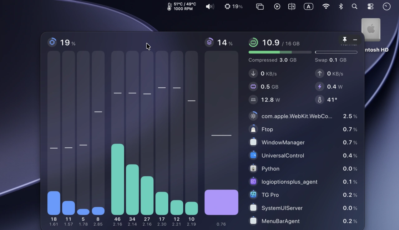The width and height of the screenshot is (399, 230).
Task: Select the SystemUIServer process name
Action: click(x=282, y=208)
